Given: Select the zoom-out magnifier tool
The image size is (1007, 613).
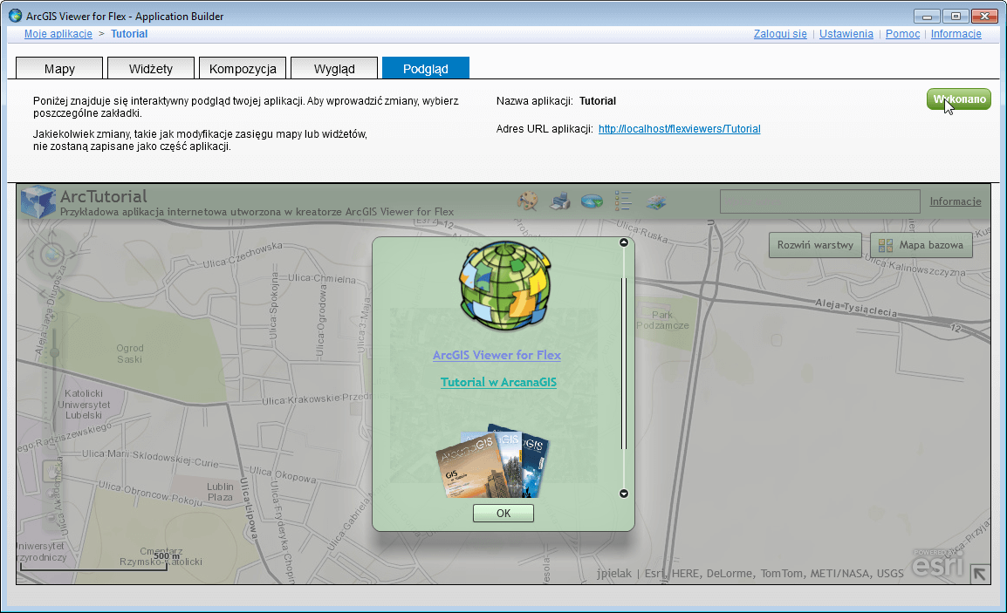Looking at the screenshot, I should click(52, 516).
